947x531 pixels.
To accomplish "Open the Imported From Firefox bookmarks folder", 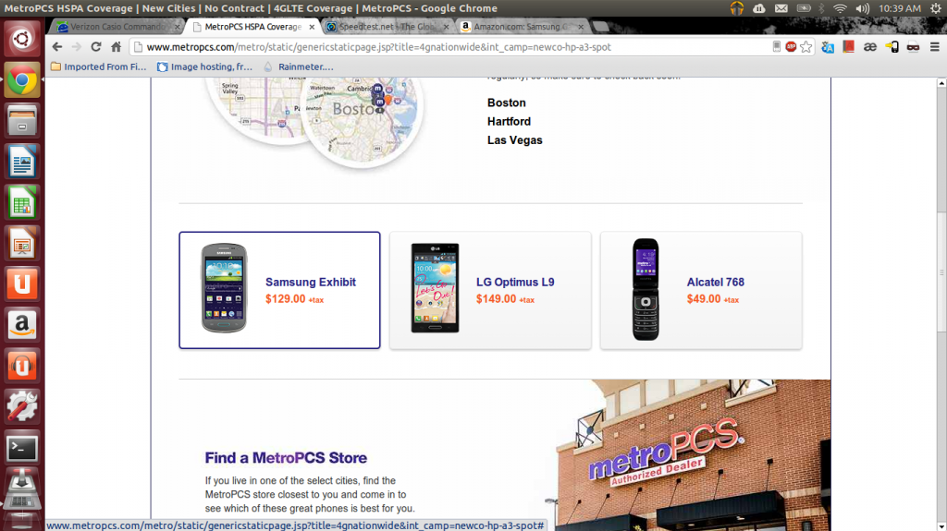I will pyautogui.click(x=98, y=66).
